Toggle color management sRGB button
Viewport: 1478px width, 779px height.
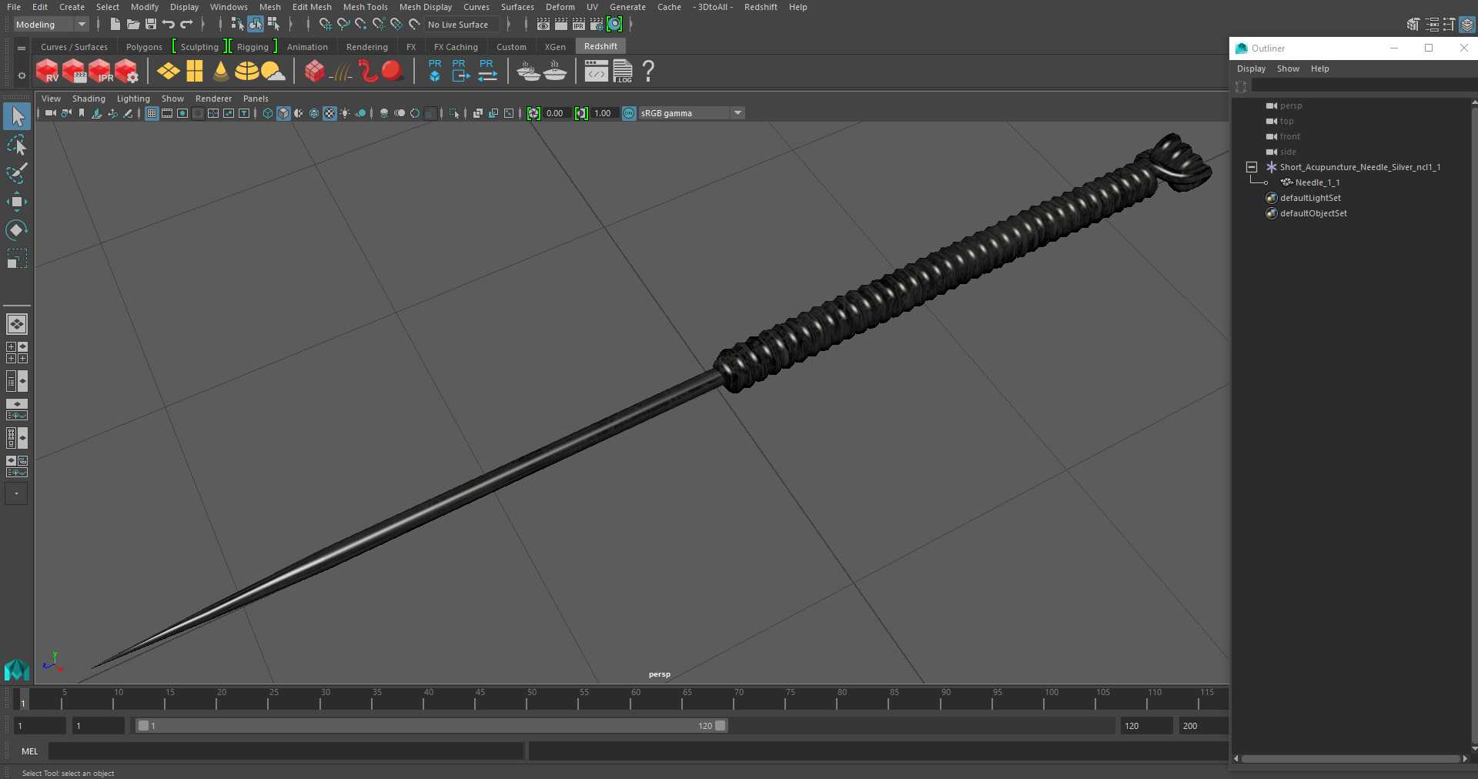[629, 113]
